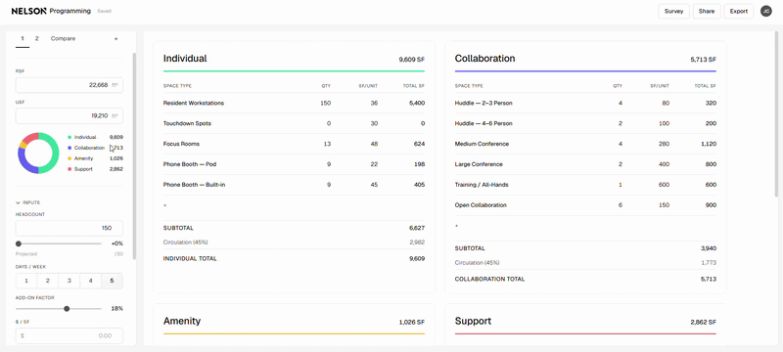Click the Add-on Factor slider handle

click(x=67, y=309)
